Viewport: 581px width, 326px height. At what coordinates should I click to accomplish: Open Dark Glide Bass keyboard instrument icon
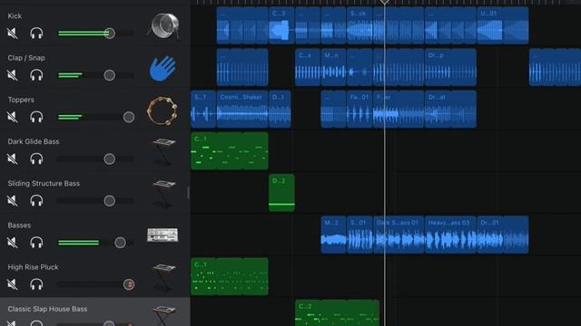(x=163, y=152)
